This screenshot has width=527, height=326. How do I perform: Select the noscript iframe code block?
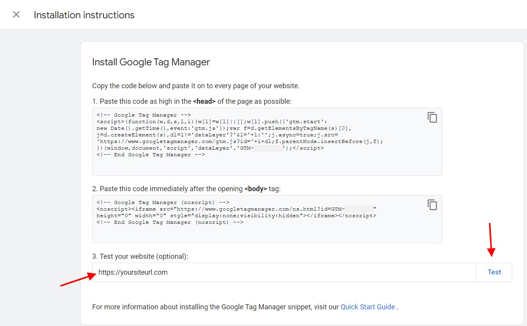point(267,219)
